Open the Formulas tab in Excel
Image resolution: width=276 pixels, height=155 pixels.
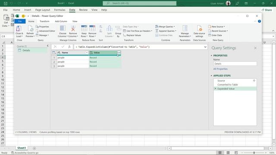(60, 10)
